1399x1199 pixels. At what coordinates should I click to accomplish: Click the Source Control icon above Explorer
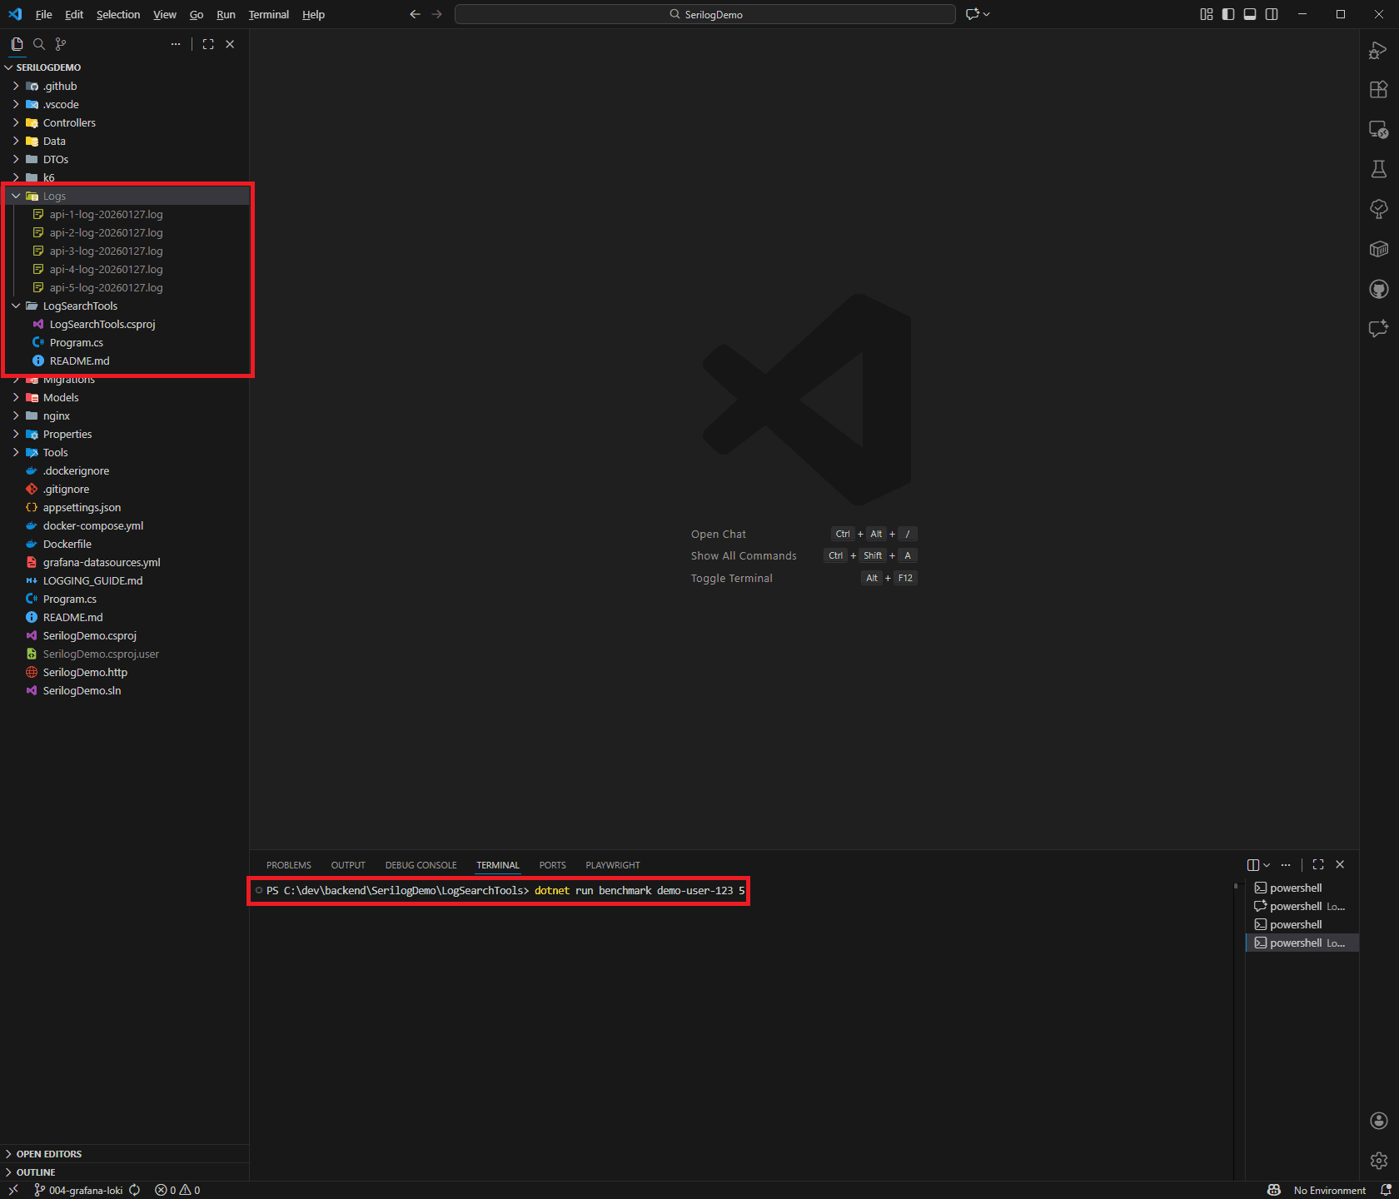tap(60, 44)
